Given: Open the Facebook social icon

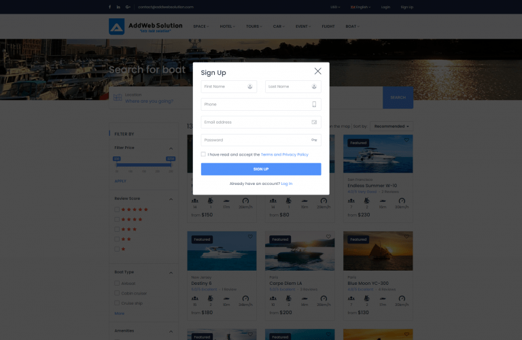Looking at the screenshot, I should point(110,7).
